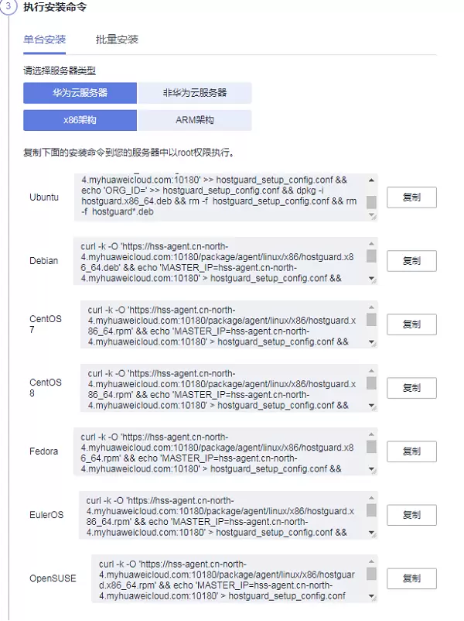Copy the CentOS 8 install command
This screenshot has width=464, height=621.
pos(411,387)
